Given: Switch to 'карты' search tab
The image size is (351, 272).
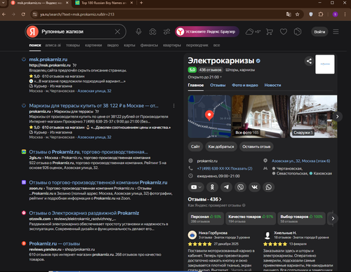Looking at the screenshot, I should (129, 46).
